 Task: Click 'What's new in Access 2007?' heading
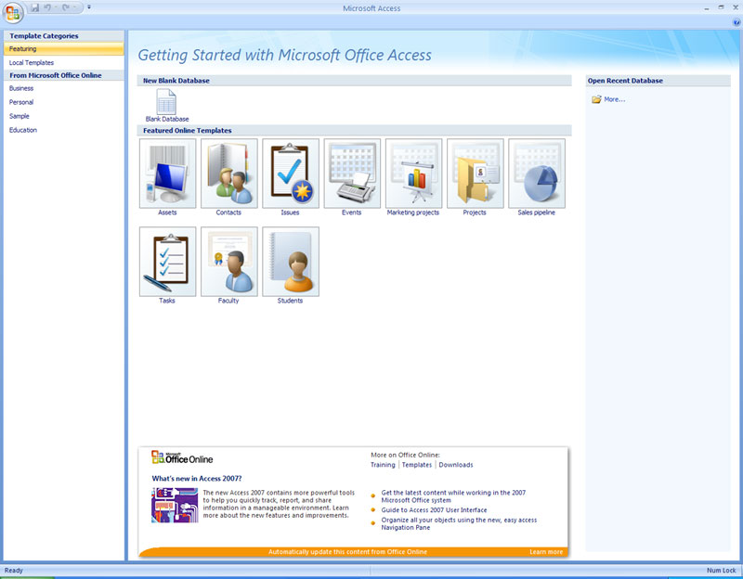197,479
